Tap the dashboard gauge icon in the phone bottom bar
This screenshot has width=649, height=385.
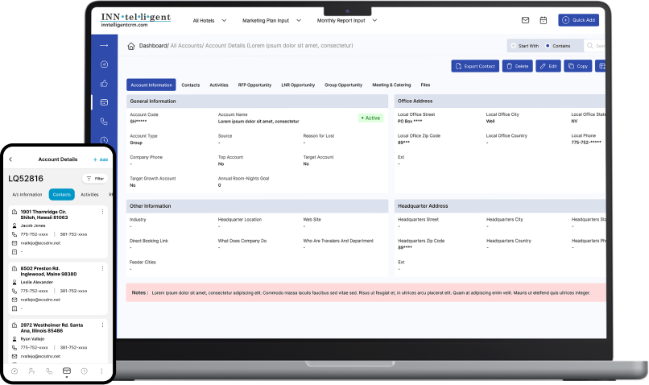pyautogui.click(x=14, y=371)
